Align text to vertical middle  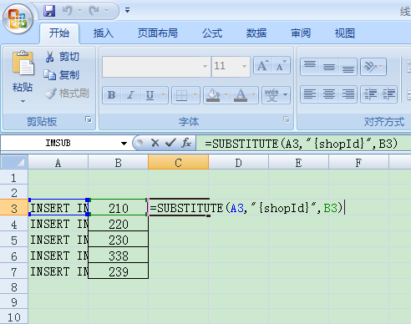coord(329,67)
